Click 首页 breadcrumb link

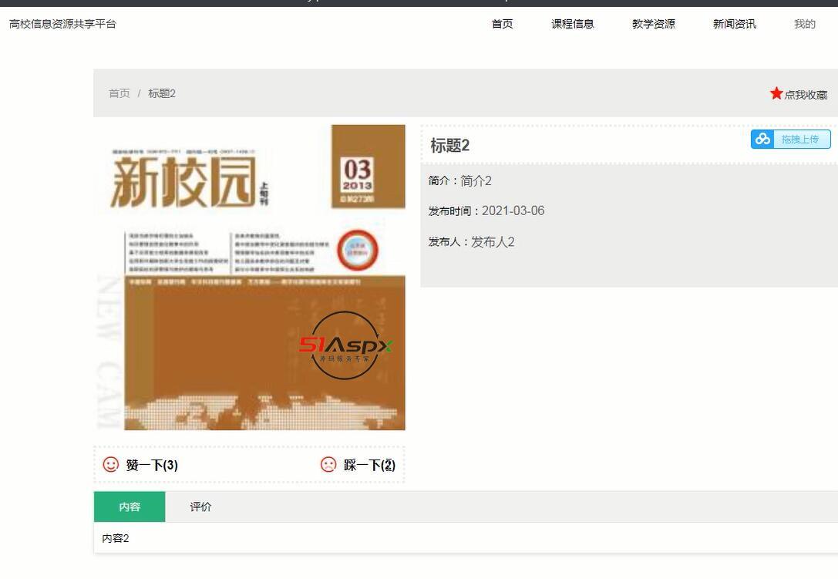[119, 93]
